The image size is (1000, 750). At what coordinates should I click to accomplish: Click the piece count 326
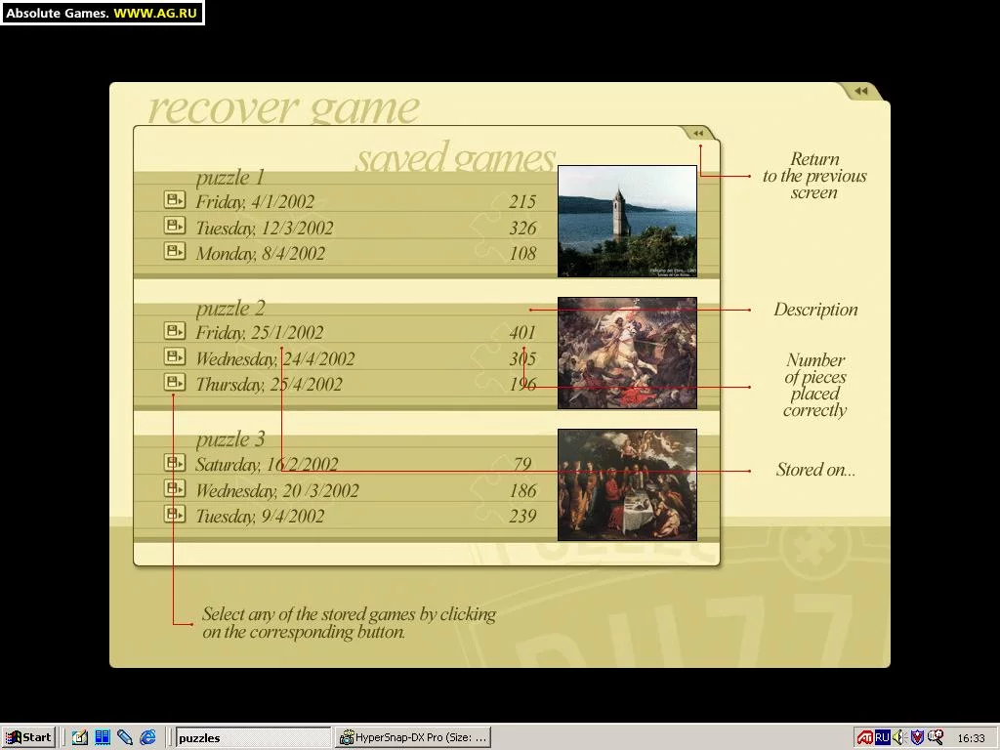point(523,229)
